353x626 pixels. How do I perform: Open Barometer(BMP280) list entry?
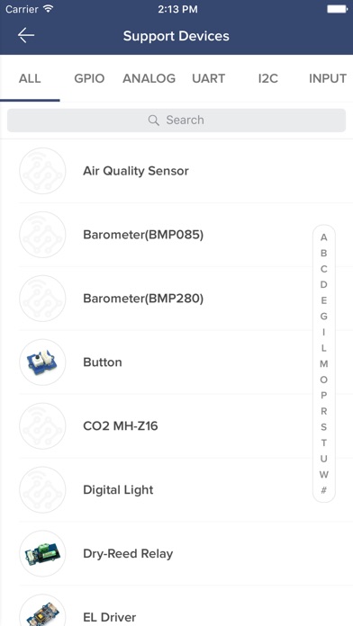[176, 299]
